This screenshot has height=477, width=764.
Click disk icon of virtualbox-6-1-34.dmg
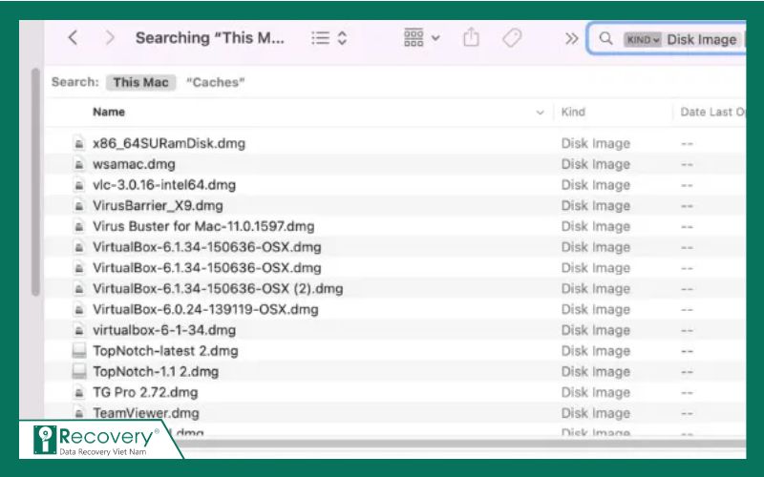click(x=79, y=330)
